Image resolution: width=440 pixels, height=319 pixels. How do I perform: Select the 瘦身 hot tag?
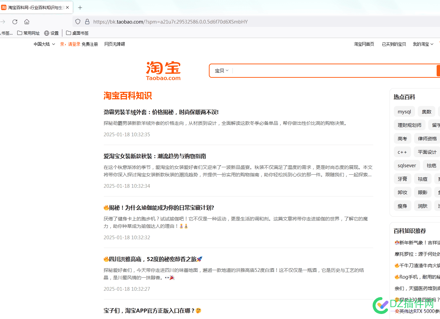[402, 206]
